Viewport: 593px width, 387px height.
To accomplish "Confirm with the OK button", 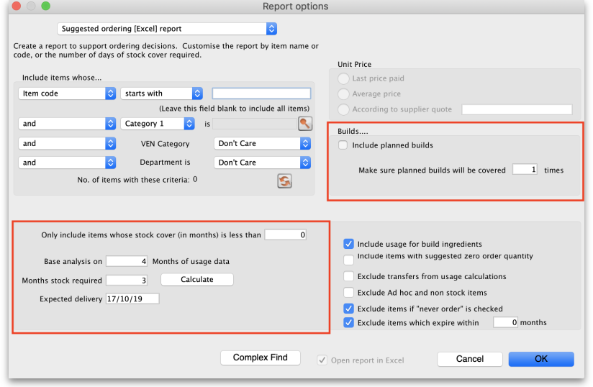I will click(x=540, y=358).
